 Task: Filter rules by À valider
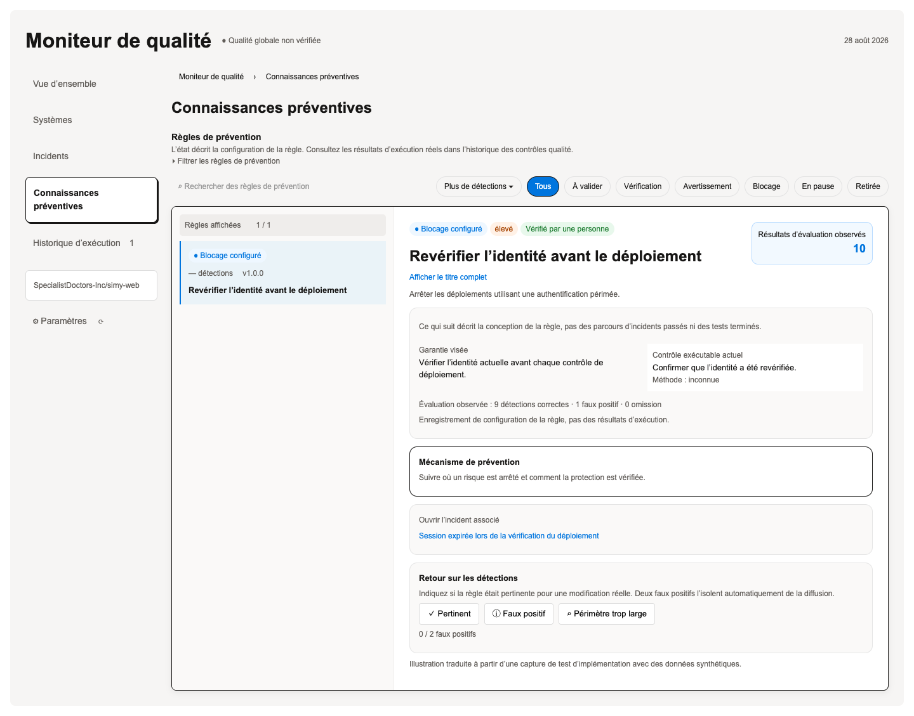(x=587, y=186)
